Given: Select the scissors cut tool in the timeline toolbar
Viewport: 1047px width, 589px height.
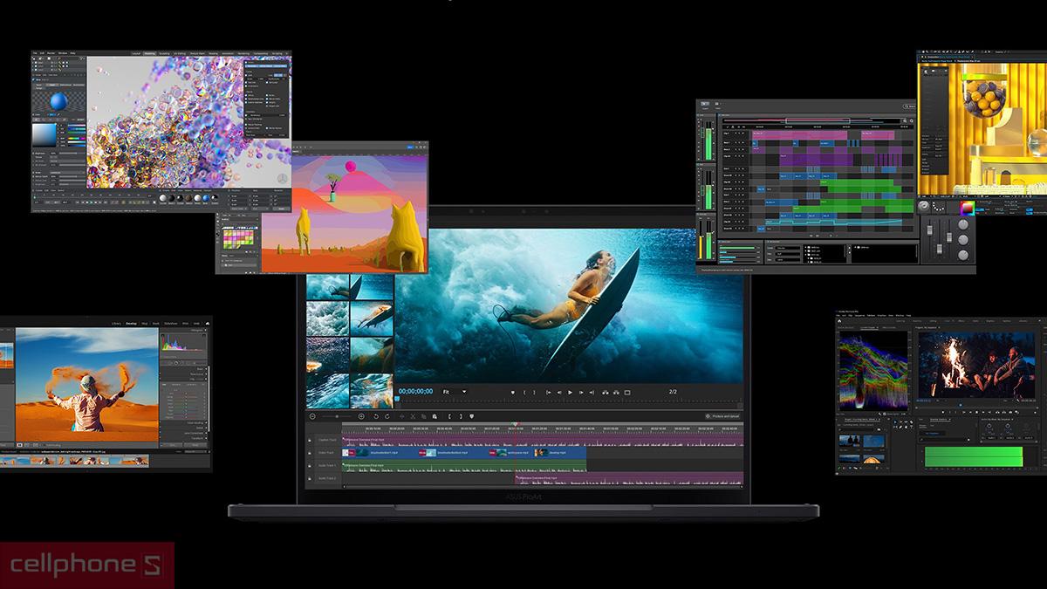Looking at the screenshot, I should [x=413, y=416].
